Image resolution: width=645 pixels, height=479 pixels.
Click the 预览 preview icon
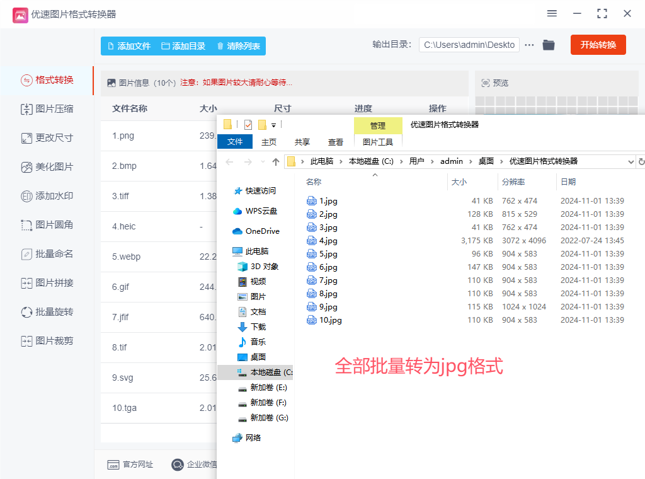click(x=486, y=83)
